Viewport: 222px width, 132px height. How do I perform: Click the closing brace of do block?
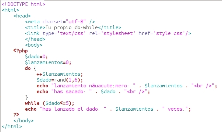point(26,97)
